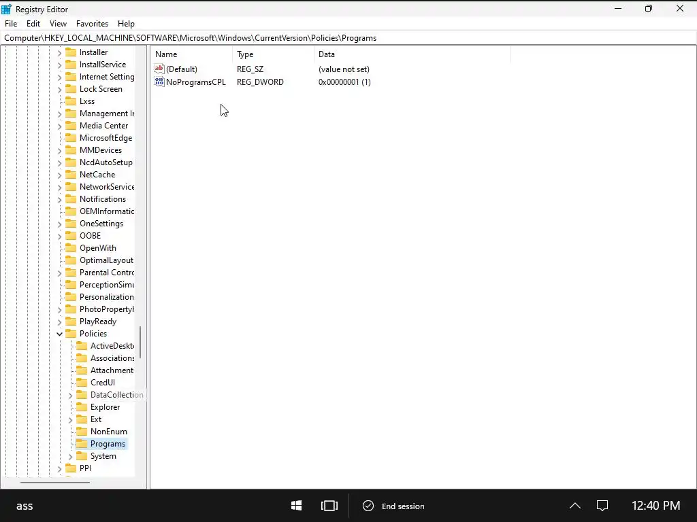Select the Personalization key
Screen dimensions: 697x522
click(x=107, y=297)
